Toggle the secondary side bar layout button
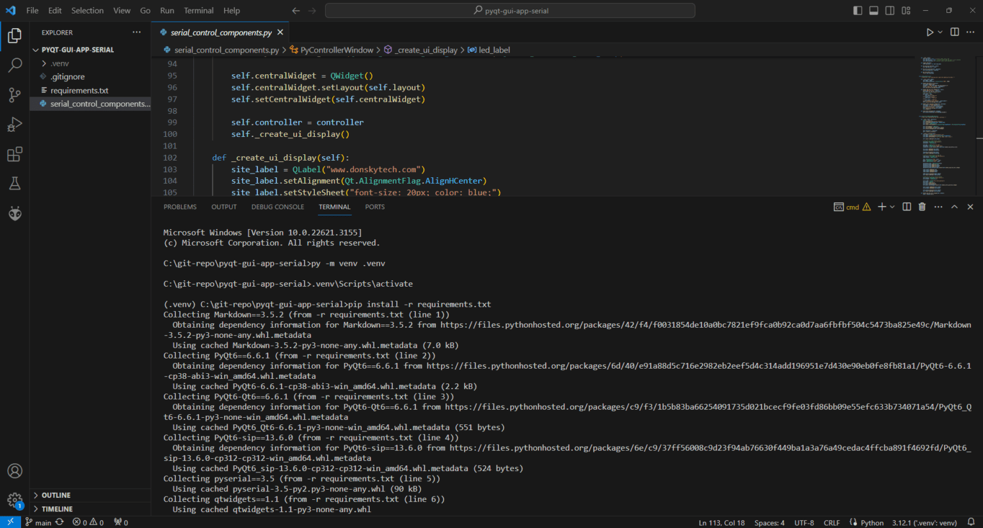The image size is (983, 528). (890, 11)
